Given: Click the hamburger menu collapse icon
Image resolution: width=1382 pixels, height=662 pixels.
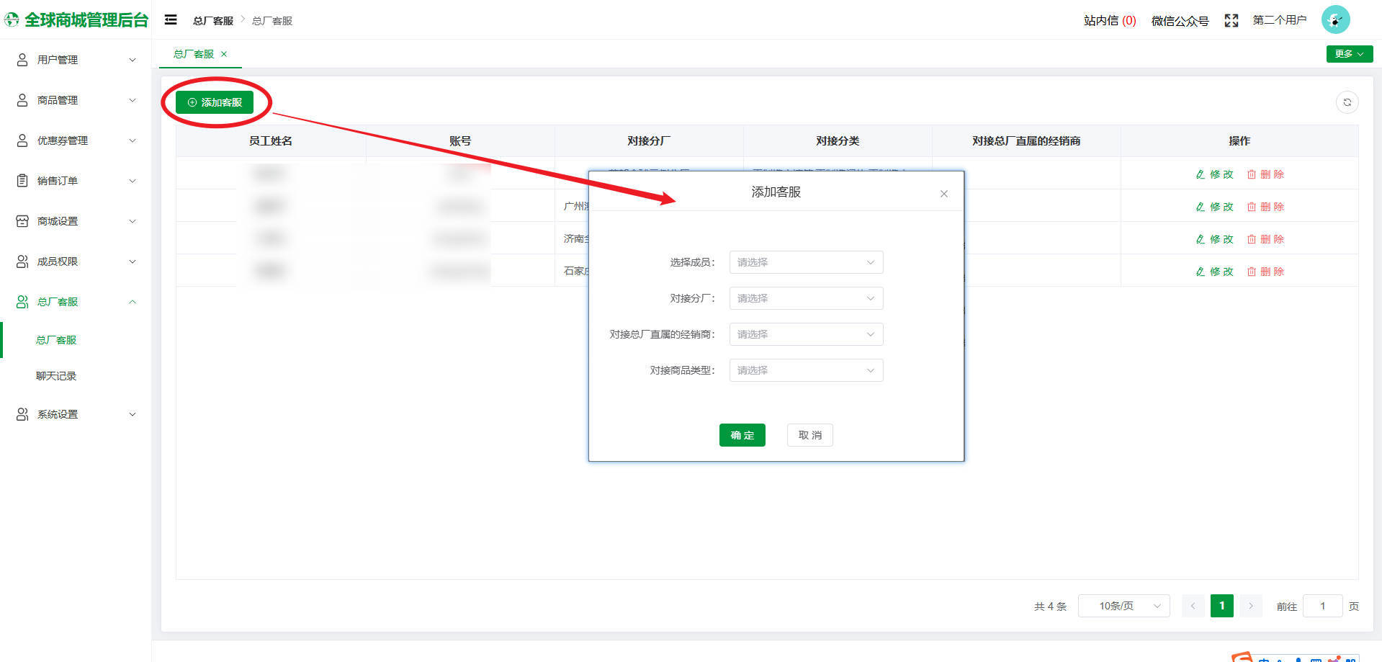Looking at the screenshot, I should tap(171, 20).
